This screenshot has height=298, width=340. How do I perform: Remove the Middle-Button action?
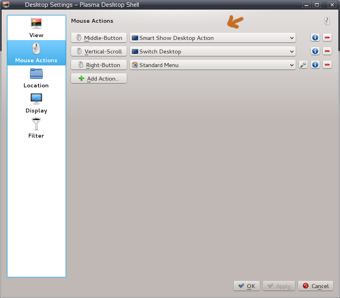coord(327,37)
